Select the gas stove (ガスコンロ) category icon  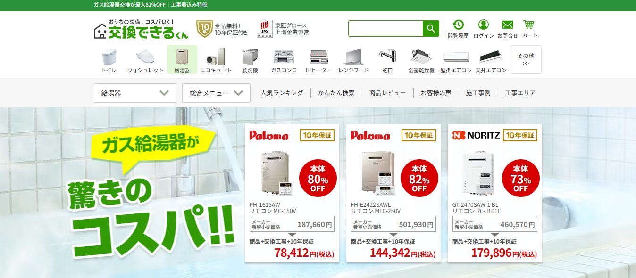(x=284, y=60)
